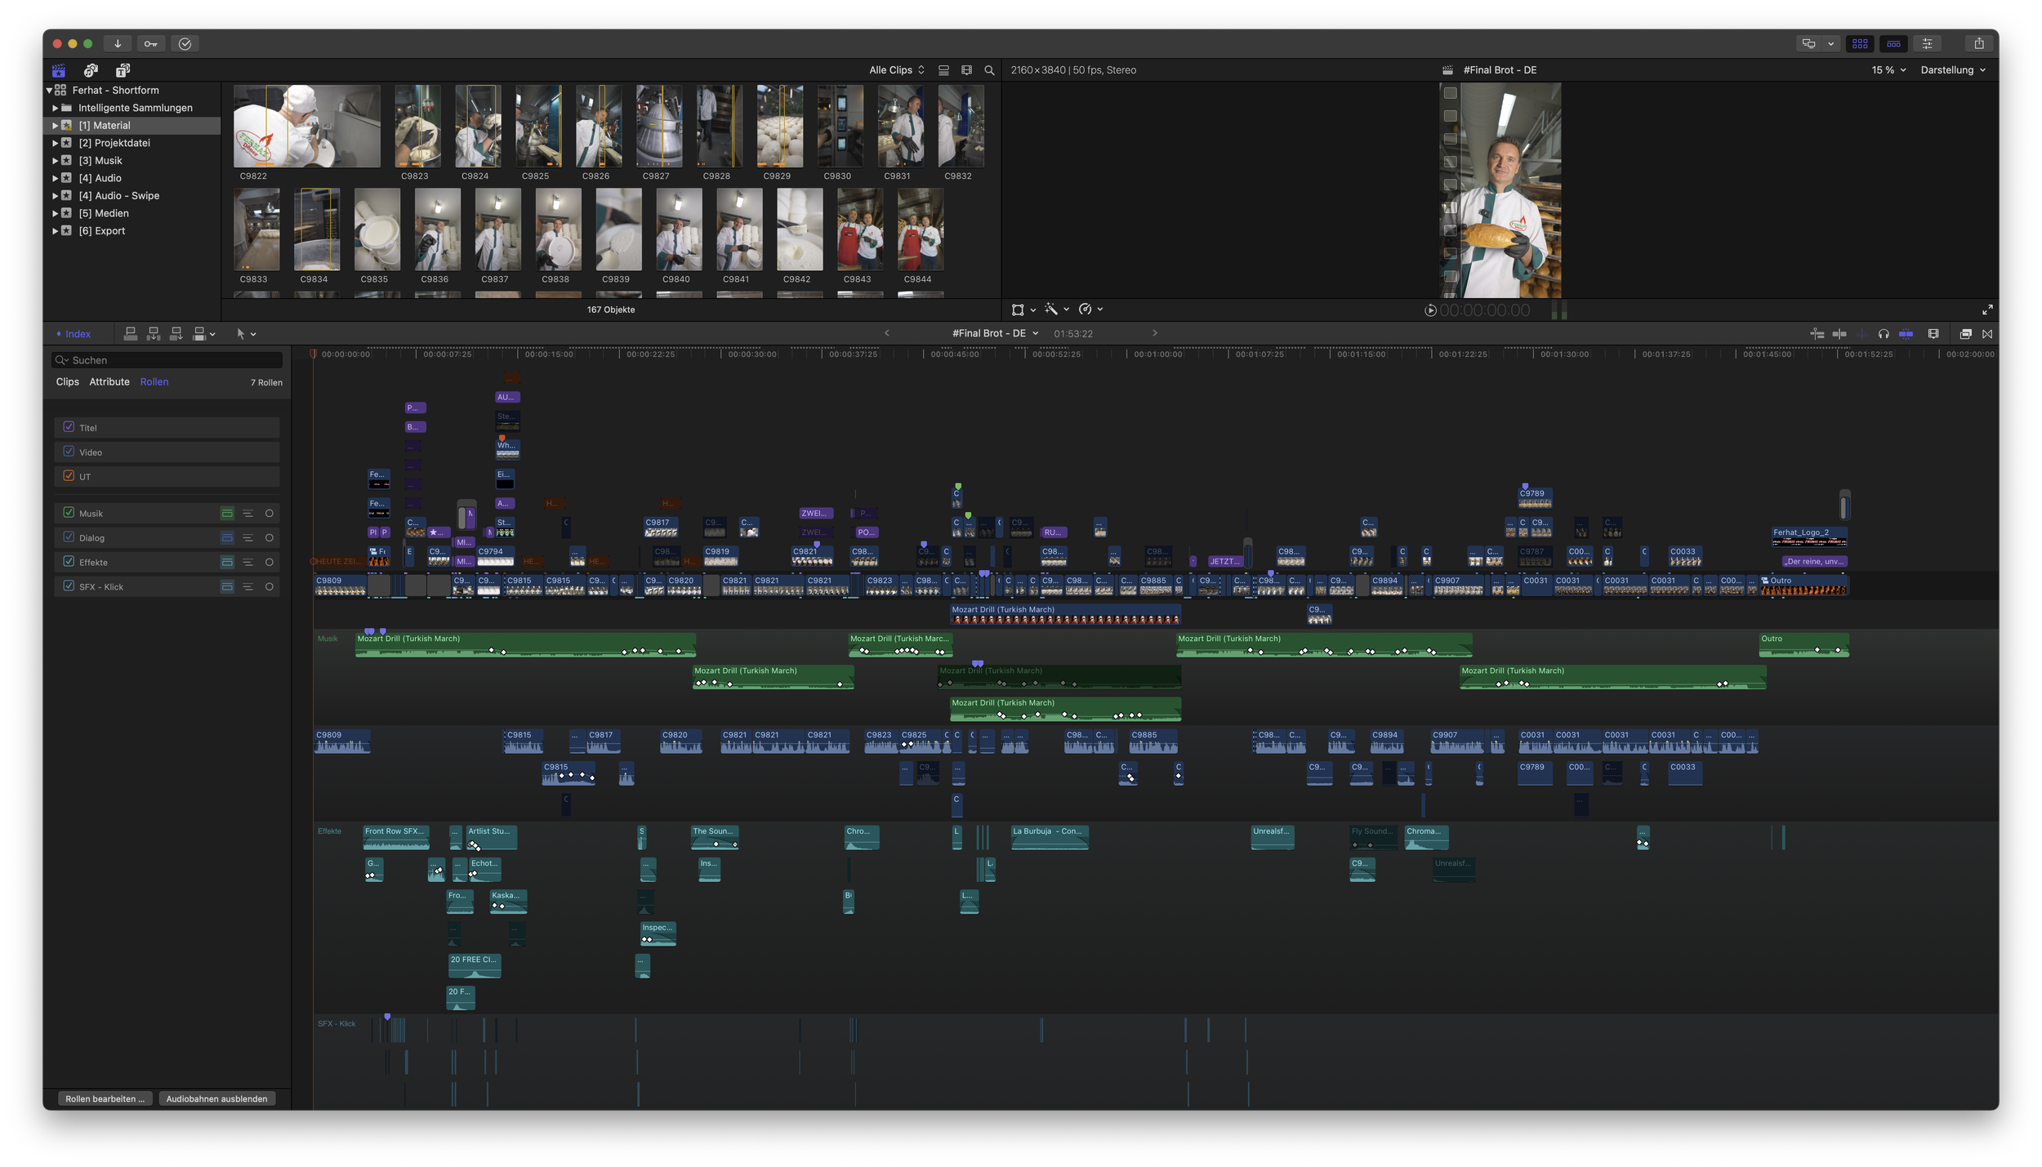Toggle timeline snapping icon
Screen dimensions: 2042x1167
click(1906, 333)
